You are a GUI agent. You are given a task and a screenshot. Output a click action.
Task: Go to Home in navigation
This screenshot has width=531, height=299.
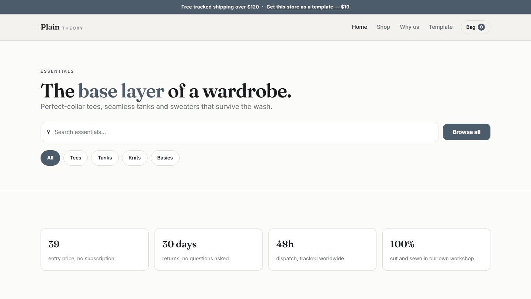click(x=360, y=27)
